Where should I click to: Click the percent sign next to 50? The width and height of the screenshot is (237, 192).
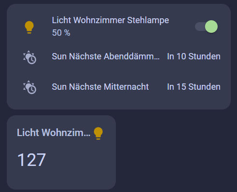click(x=67, y=33)
